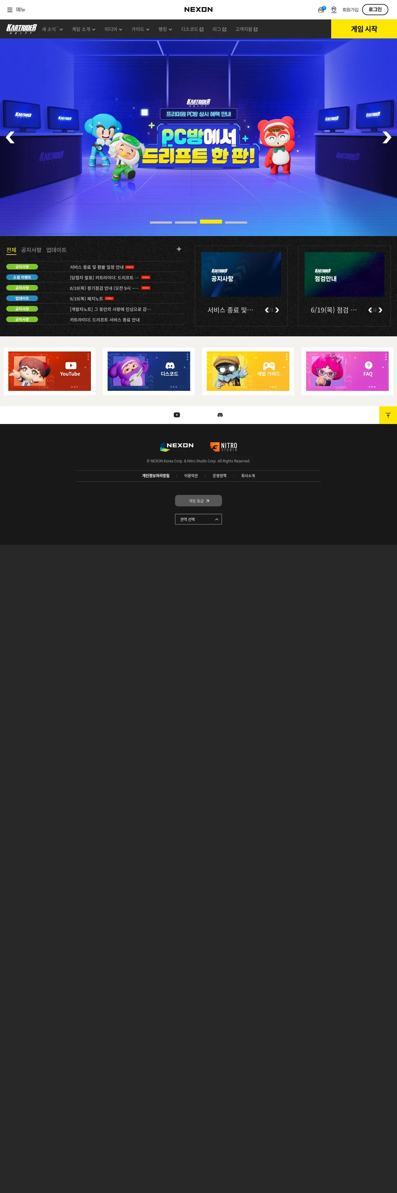Select the active yellow third slide indicator
This screenshot has height=1193, width=397.
click(211, 222)
